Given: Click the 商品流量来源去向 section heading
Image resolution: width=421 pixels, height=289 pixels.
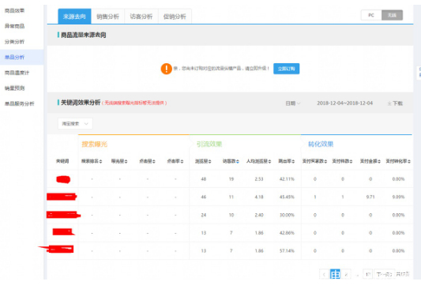Looking at the screenshot, I should pyautogui.click(x=83, y=36).
